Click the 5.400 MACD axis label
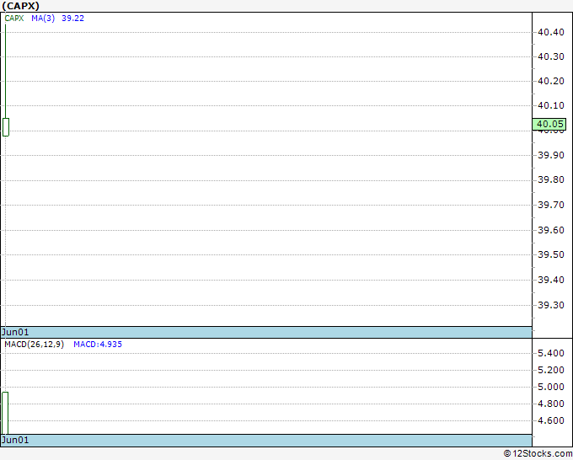 [551, 353]
